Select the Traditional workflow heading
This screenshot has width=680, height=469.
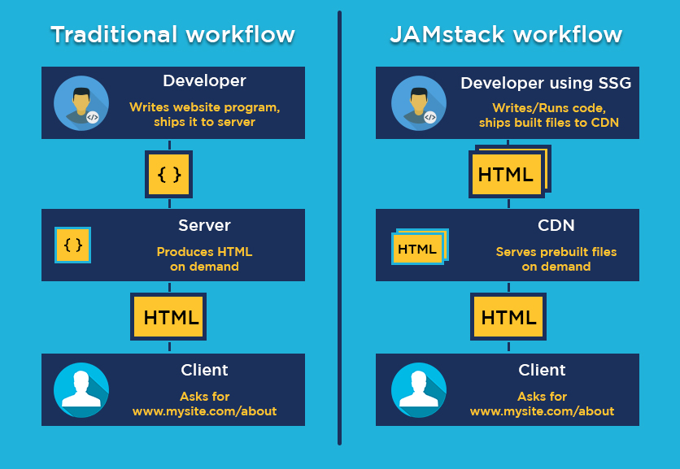173,34
